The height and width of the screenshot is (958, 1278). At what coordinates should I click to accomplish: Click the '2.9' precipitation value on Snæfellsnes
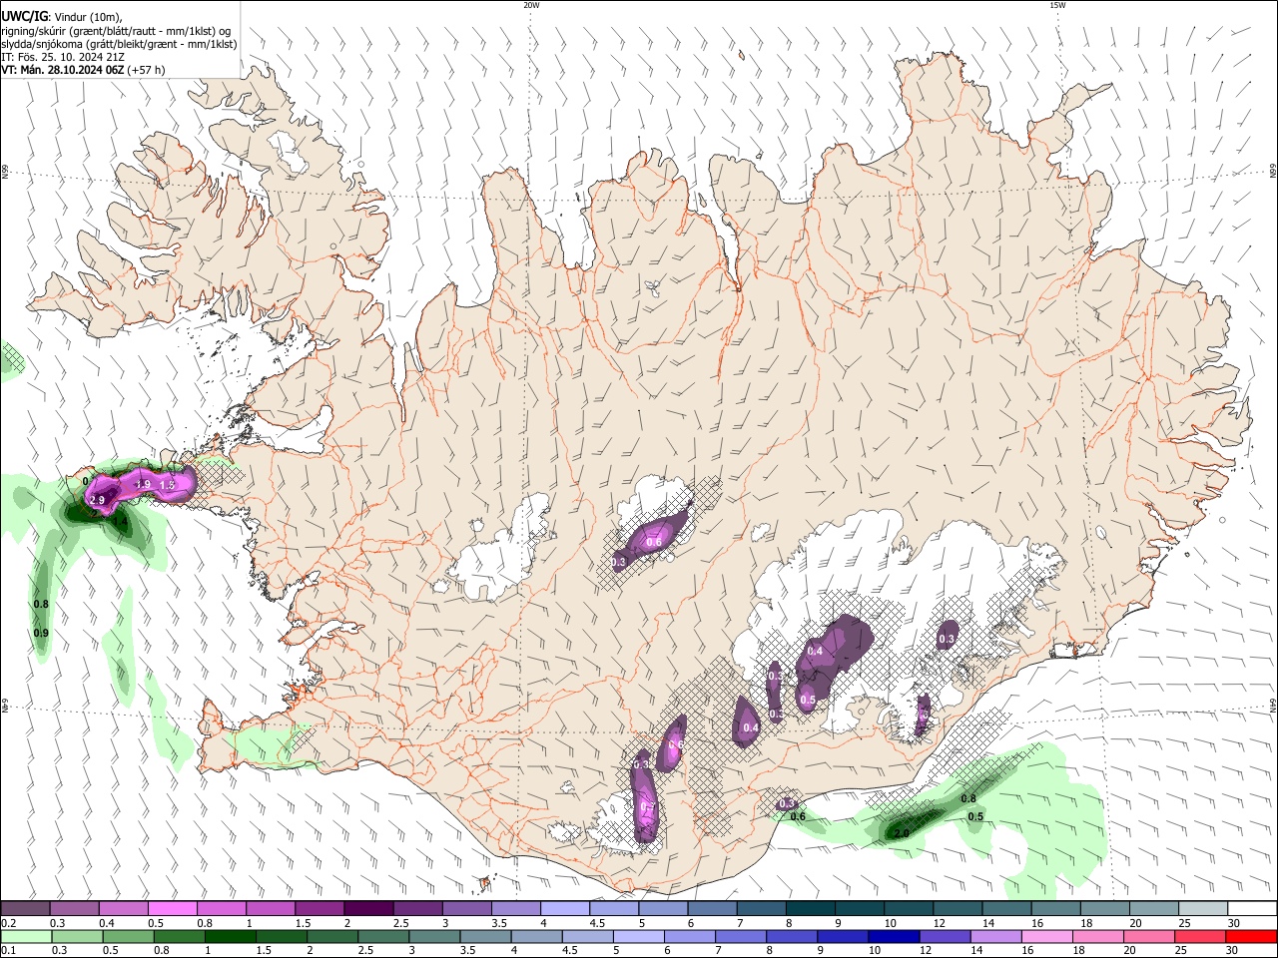[97, 500]
